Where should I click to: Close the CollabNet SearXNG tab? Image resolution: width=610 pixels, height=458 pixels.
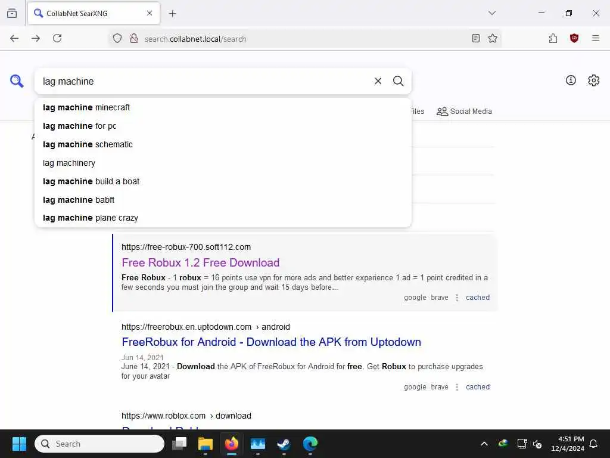[150, 13]
